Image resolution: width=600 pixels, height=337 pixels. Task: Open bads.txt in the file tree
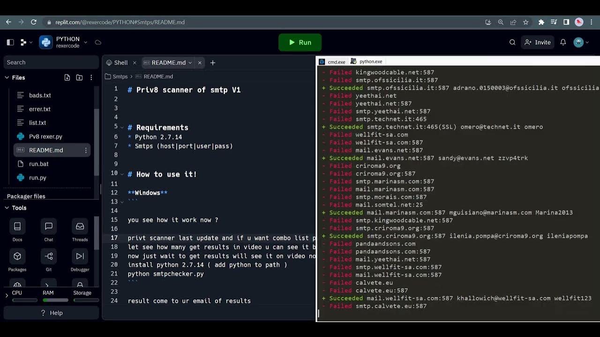pos(40,95)
